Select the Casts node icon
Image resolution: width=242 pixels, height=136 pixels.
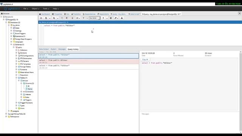click(x=14, y=28)
